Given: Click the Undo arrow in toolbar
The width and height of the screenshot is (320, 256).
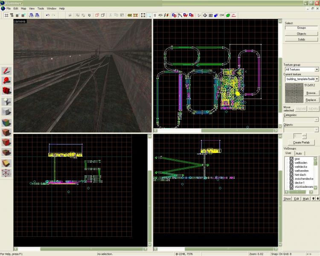Looking at the screenshot, I should (47, 15).
